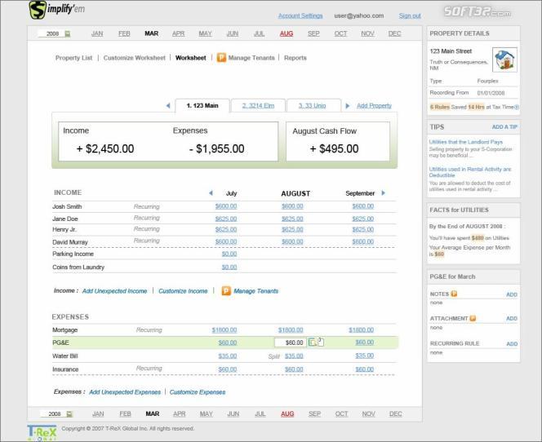
Task: Click the 6 Rules highlighted text
Action: [x=440, y=107]
